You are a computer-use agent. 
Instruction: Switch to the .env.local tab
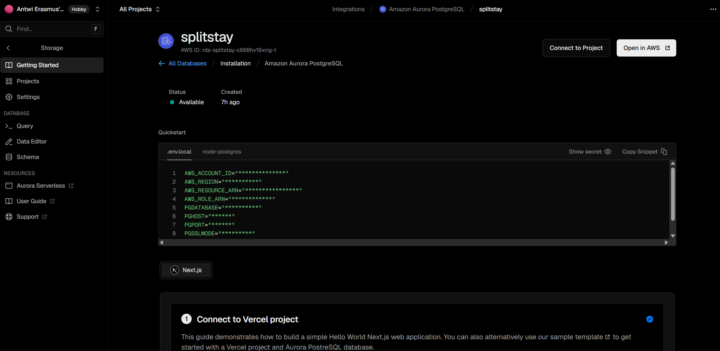point(179,152)
